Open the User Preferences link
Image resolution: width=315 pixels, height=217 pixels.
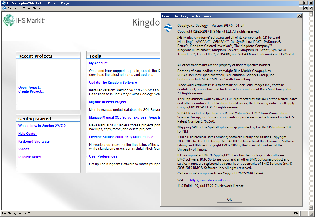pos(103,156)
